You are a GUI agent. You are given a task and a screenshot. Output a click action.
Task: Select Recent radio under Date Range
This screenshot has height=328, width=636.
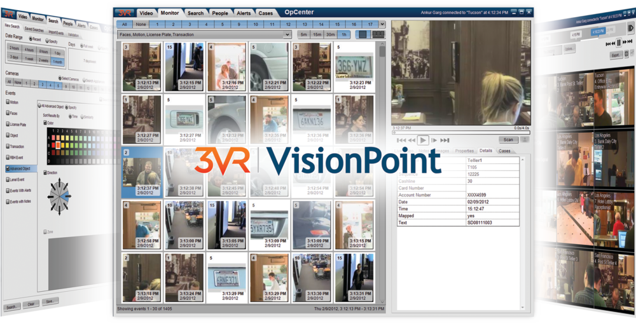click(x=31, y=38)
